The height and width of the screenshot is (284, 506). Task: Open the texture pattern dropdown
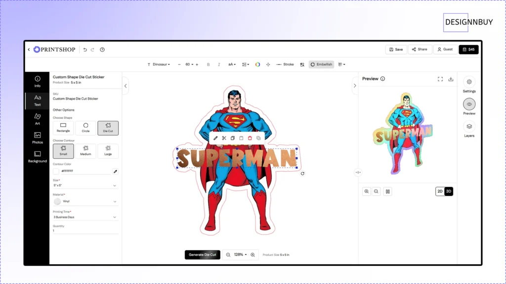(x=342, y=65)
